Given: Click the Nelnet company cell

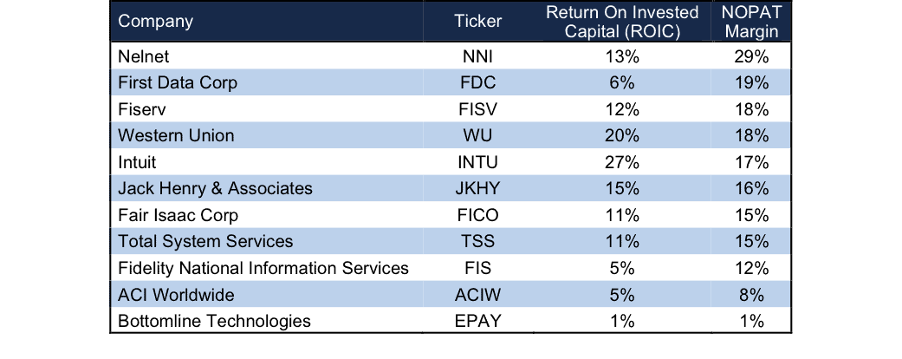Looking at the screenshot, I should point(144,55).
